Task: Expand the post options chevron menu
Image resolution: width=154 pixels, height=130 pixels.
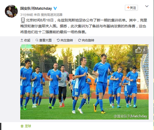Action: pos(147,6)
